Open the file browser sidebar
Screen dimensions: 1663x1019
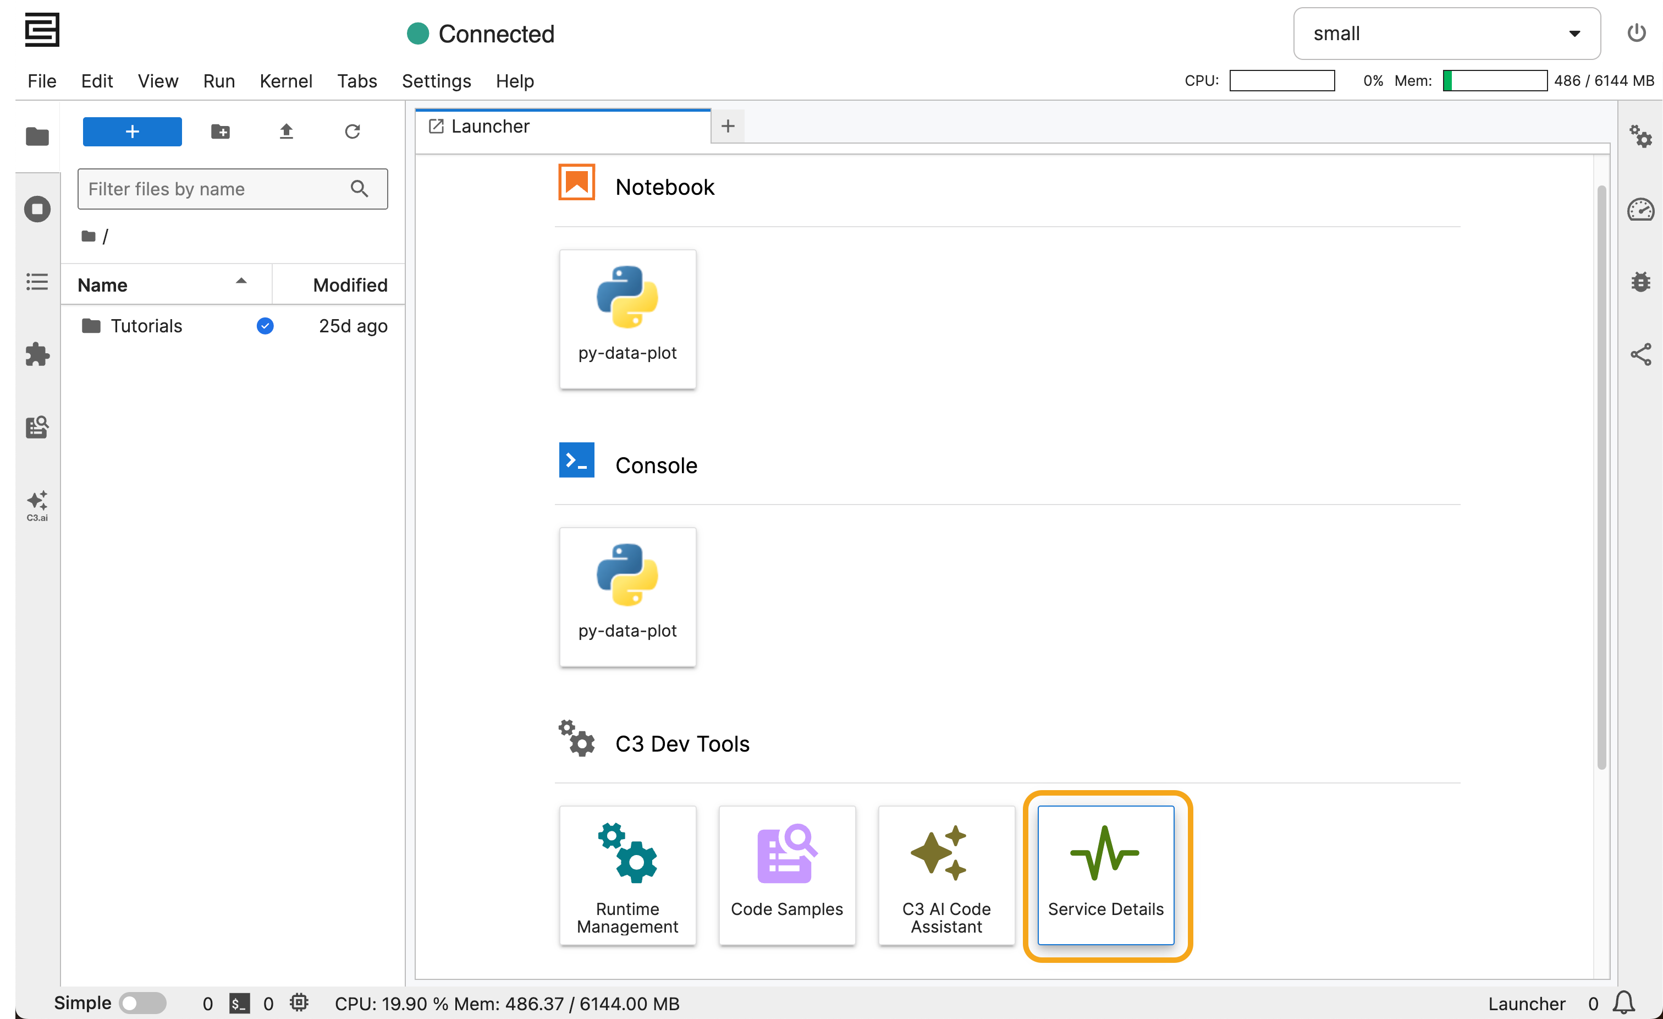pos(37,136)
